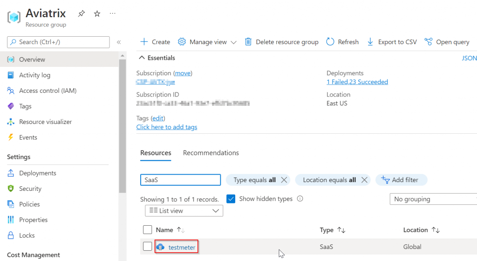The width and height of the screenshot is (477, 261).
Task: Click the SaaS filter text field
Action: click(180, 180)
